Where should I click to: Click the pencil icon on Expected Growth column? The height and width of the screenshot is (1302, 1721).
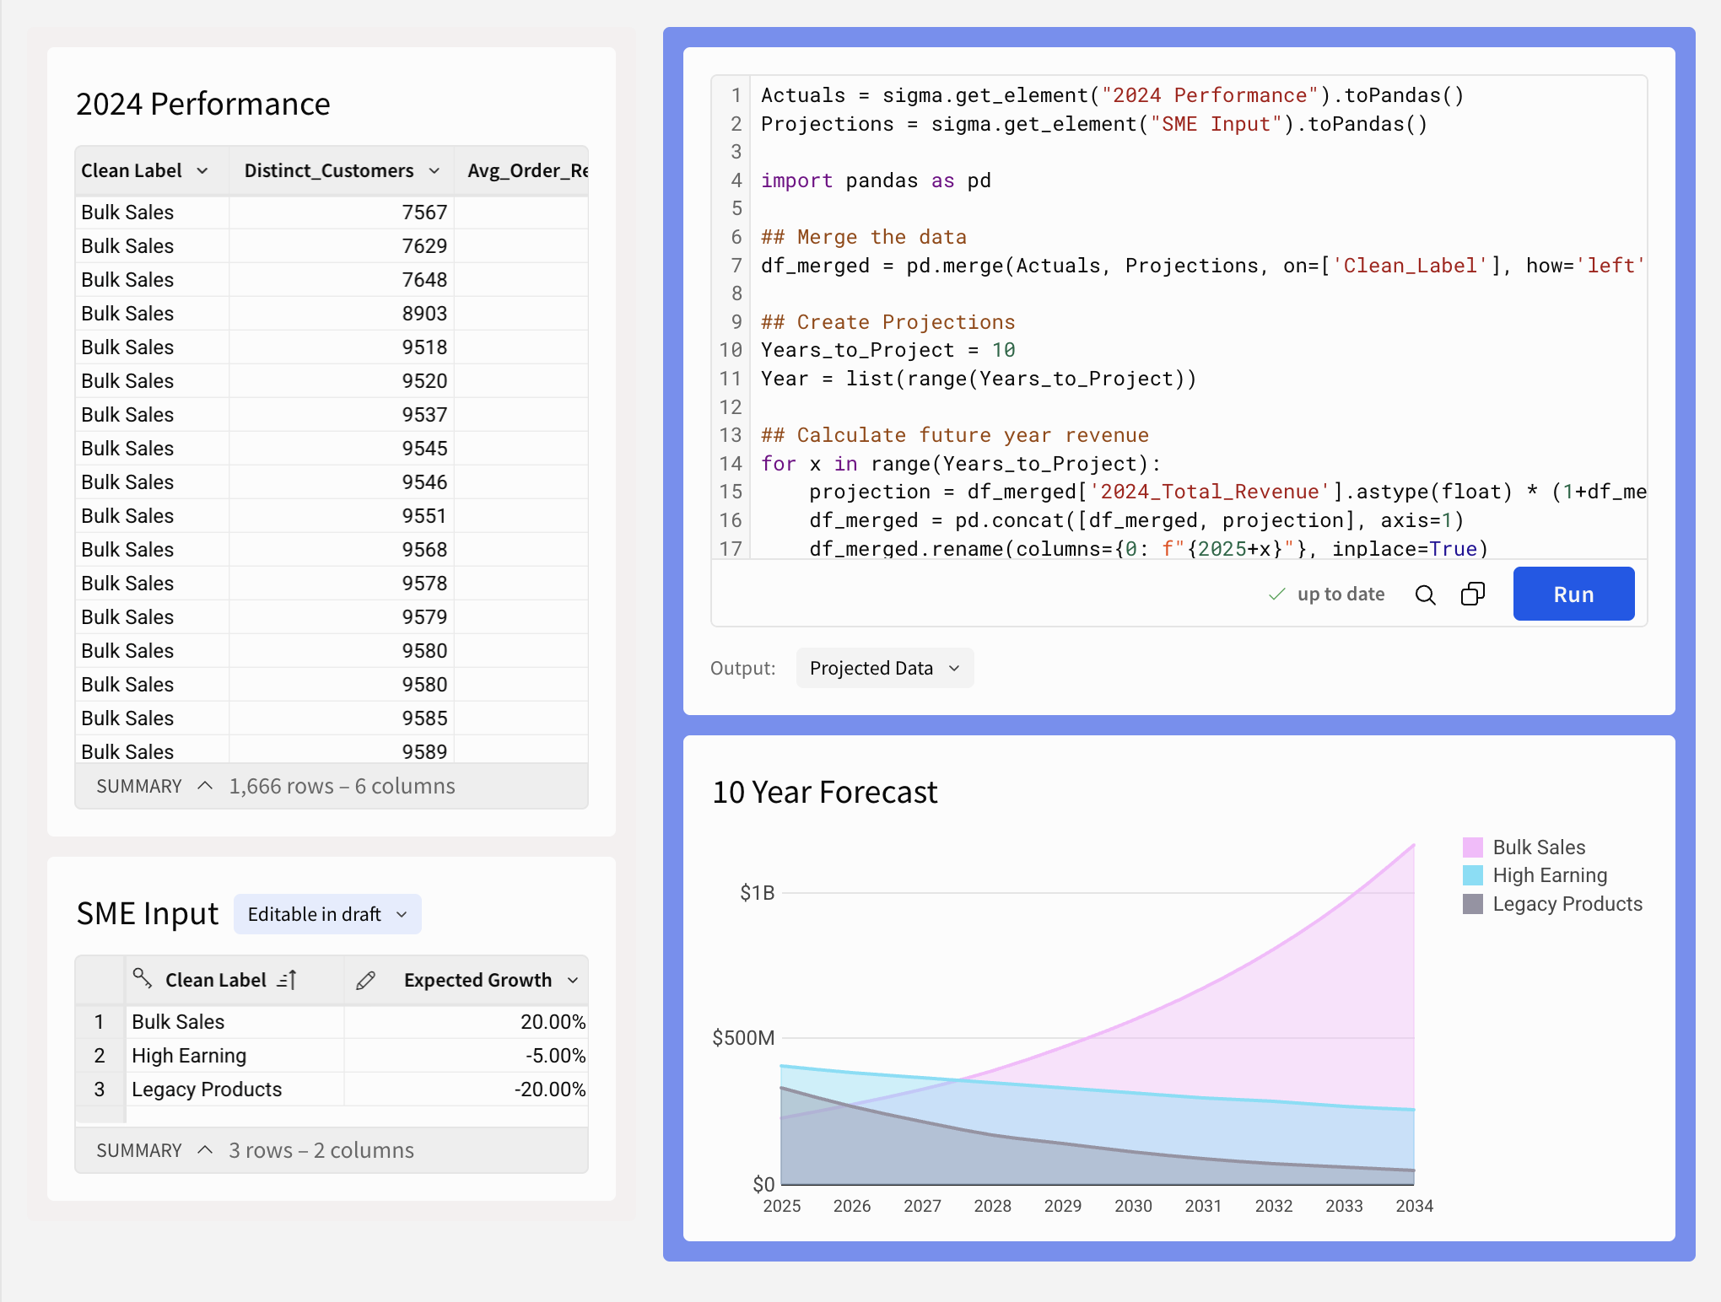365,980
